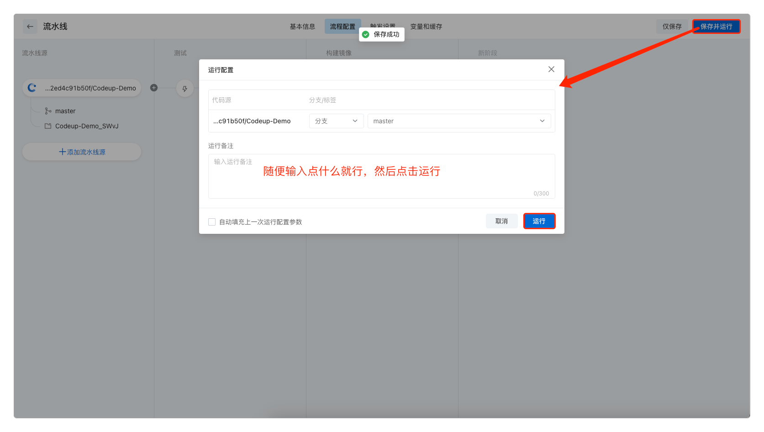Click the 保存成功 notification
Image resolution: width=764 pixels, height=432 pixels.
381,34
